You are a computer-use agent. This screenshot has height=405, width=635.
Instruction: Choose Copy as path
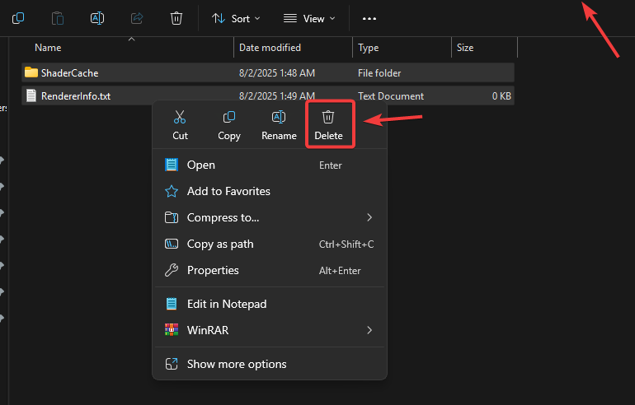click(x=220, y=244)
